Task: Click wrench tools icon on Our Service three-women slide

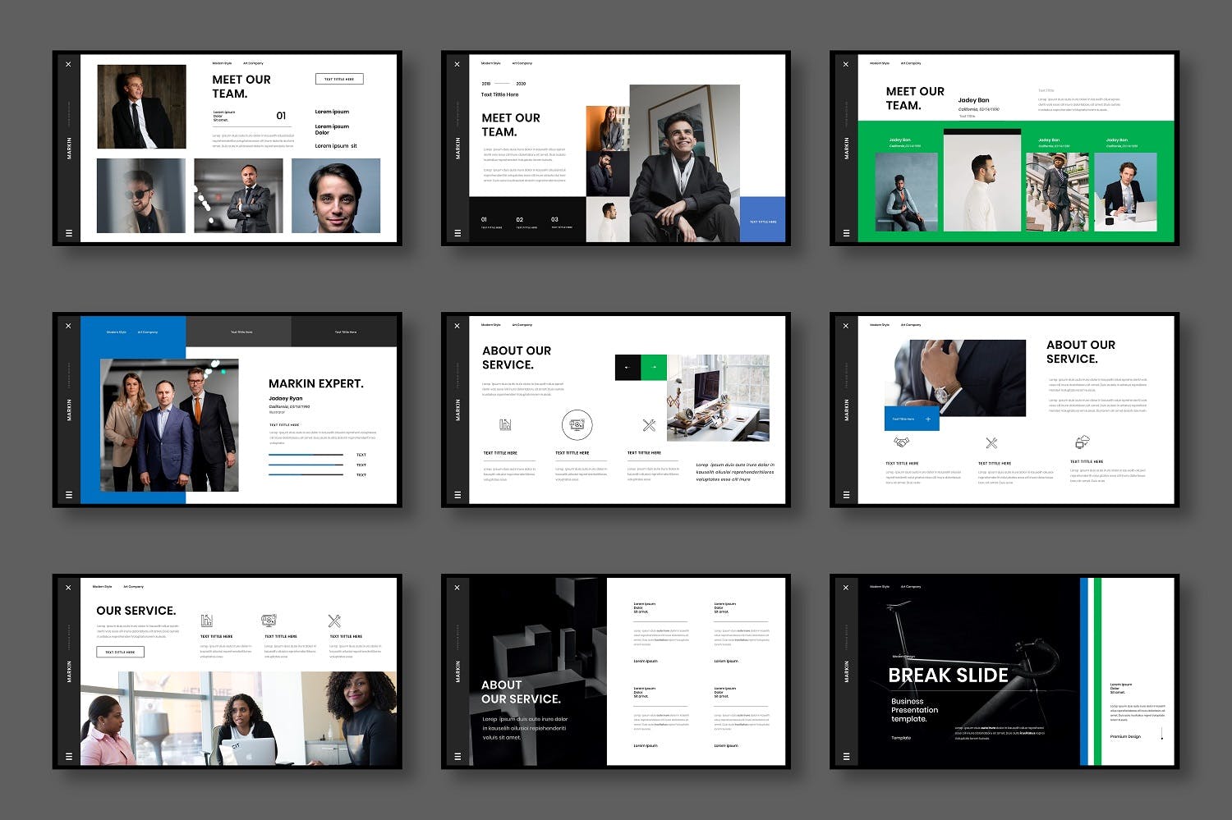Action: 334,621
